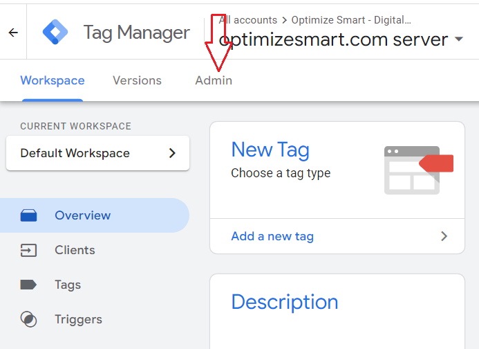This screenshot has width=479, height=349.
Task: Click the All accounts breadcrumb link
Action: pyautogui.click(x=249, y=20)
